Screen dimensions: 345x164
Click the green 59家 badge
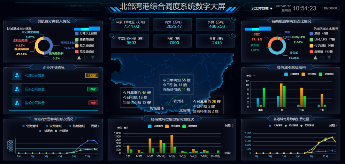pyautogui.click(x=93, y=89)
